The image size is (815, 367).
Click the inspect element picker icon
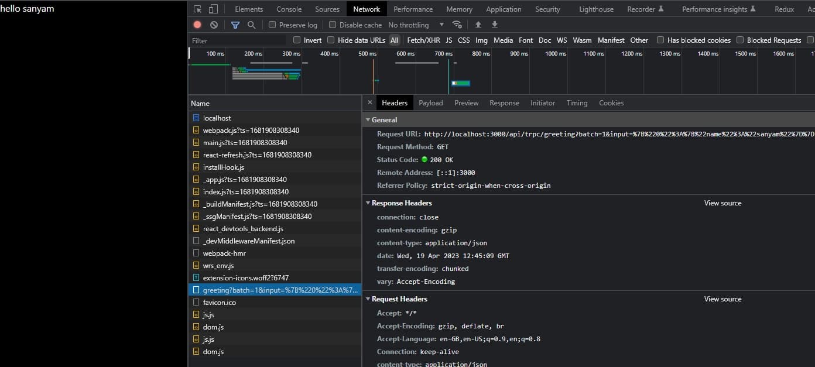pyautogui.click(x=198, y=9)
